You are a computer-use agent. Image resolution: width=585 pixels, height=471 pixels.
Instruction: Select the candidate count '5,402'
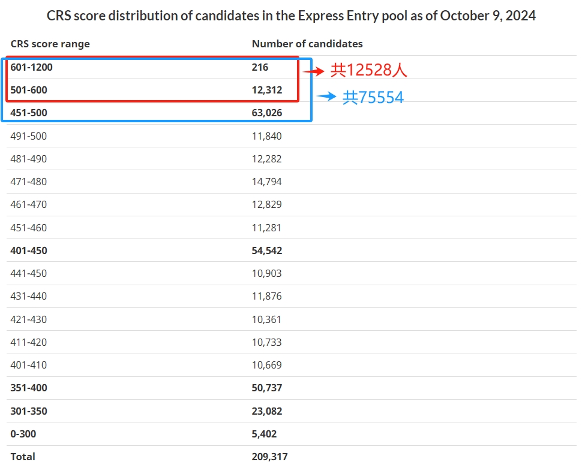point(264,434)
